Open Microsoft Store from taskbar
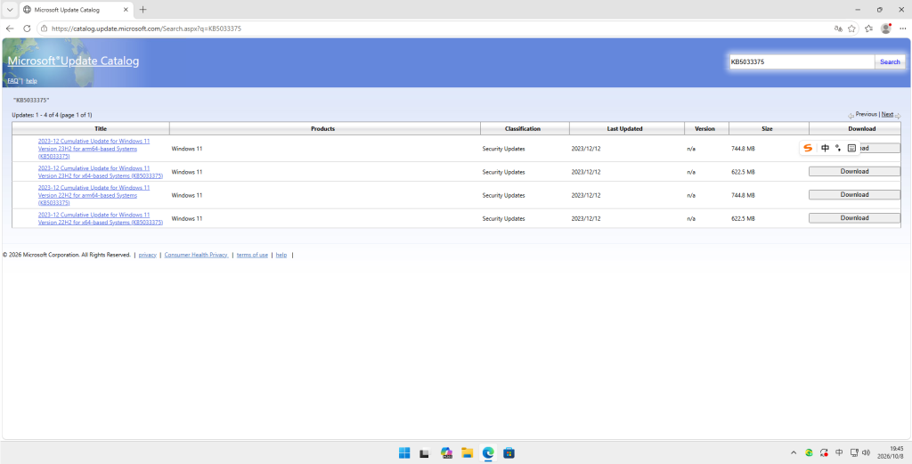This screenshot has width=912, height=464. click(x=509, y=453)
